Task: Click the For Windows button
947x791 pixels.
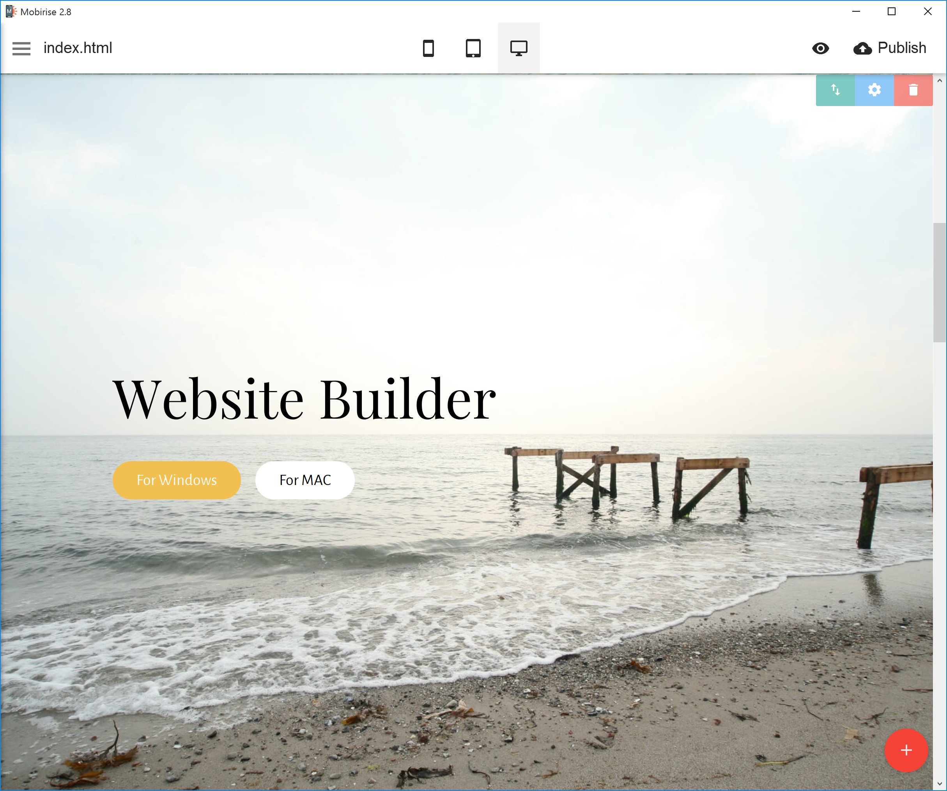Action: [177, 480]
